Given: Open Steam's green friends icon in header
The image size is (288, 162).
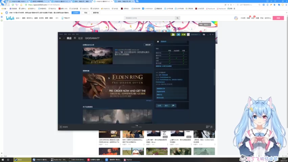Looking at the screenshot, I should tap(173, 35).
